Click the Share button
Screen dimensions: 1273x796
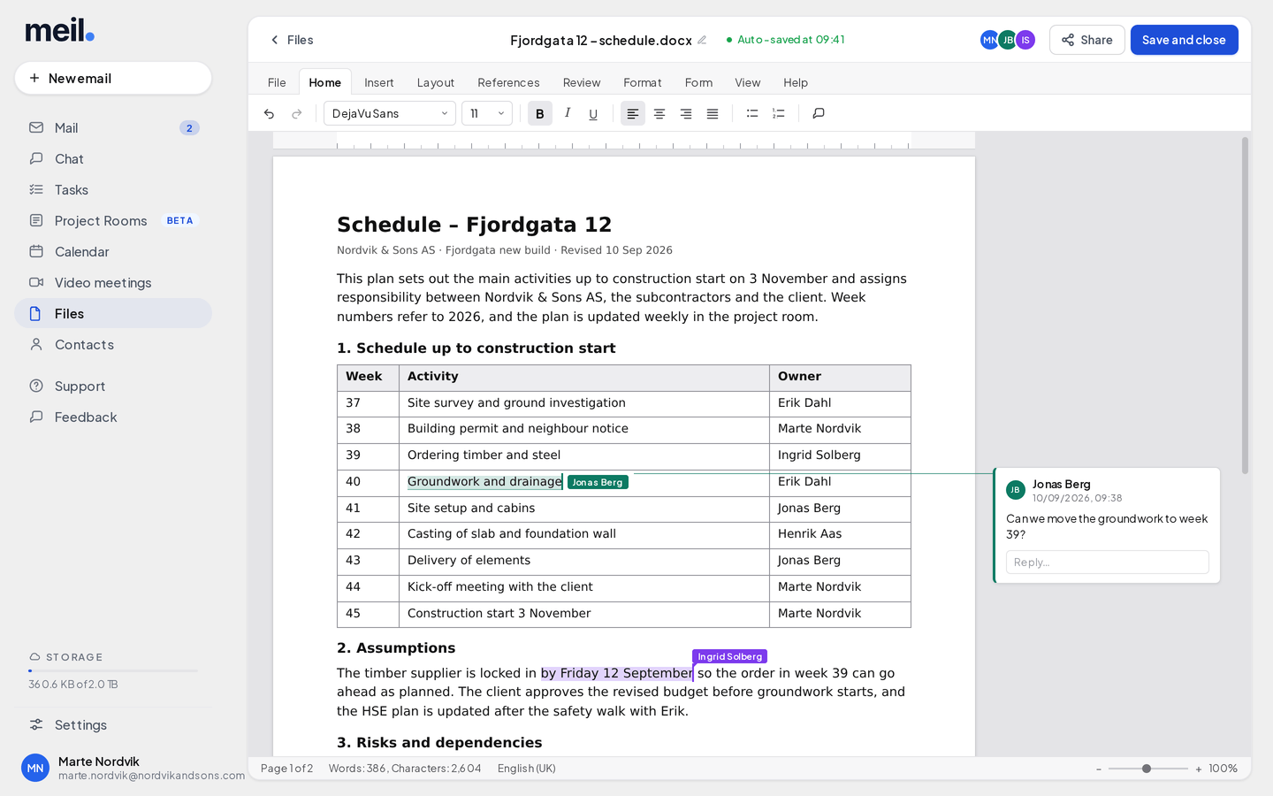(x=1087, y=40)
